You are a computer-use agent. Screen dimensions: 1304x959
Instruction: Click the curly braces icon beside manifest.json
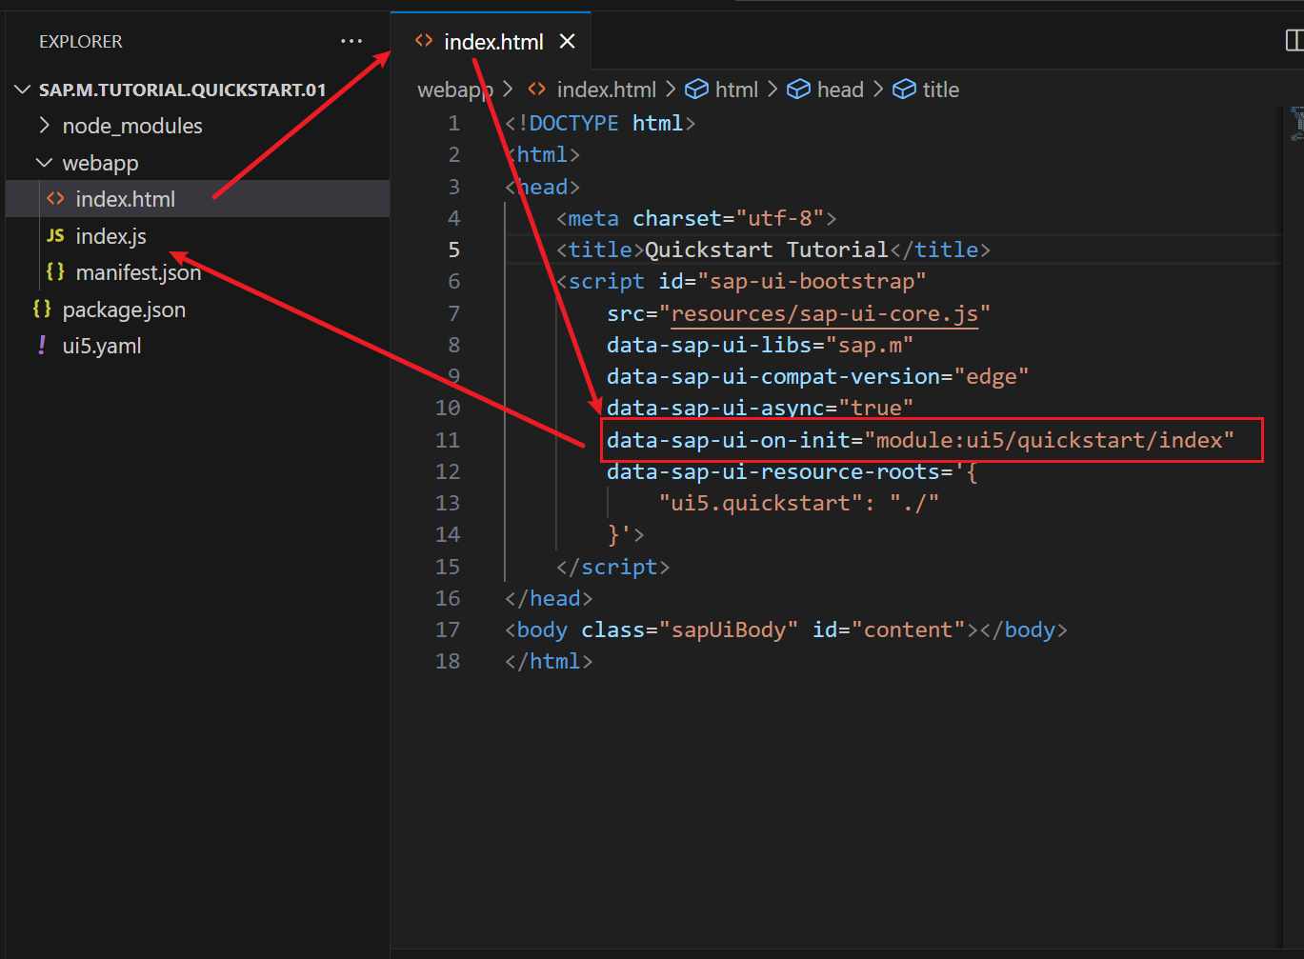tap(56, 272)
